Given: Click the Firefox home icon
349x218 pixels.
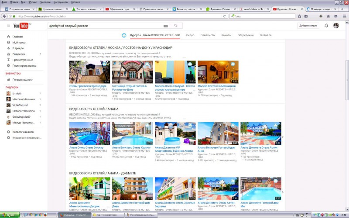Looking at the screenshot, I should (328, 16).
